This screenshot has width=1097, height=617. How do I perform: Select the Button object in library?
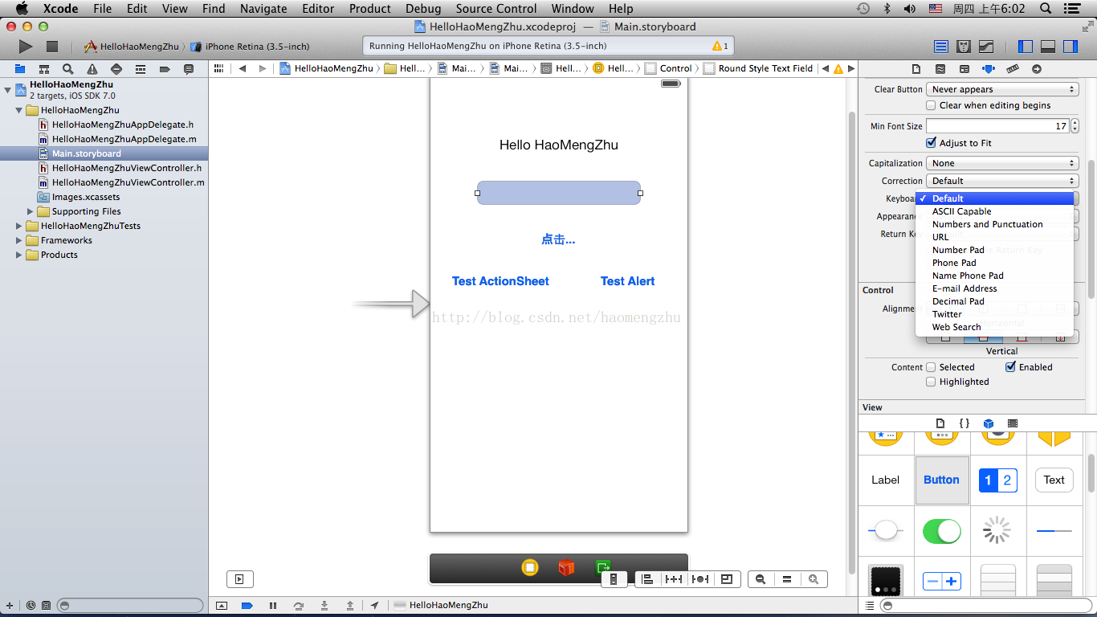click(x=942, y=480)
